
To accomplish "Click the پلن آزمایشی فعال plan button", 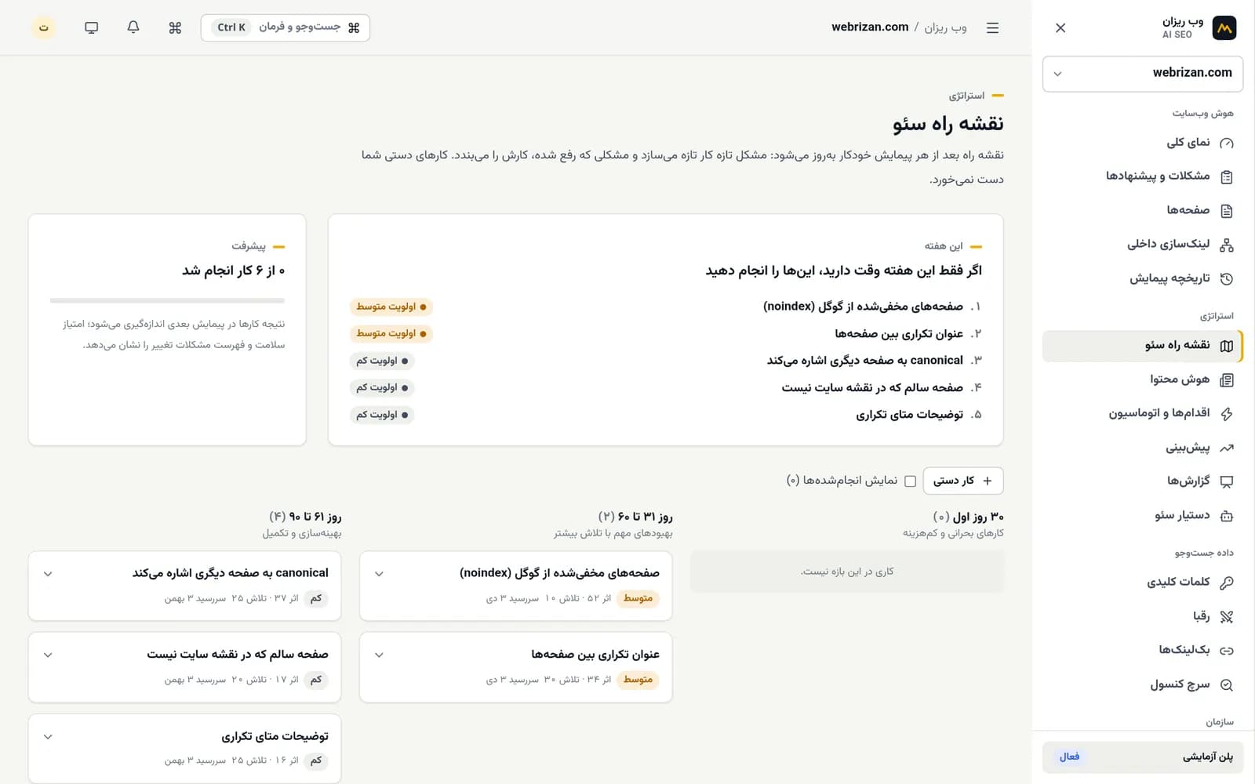I will point(1143,757).
